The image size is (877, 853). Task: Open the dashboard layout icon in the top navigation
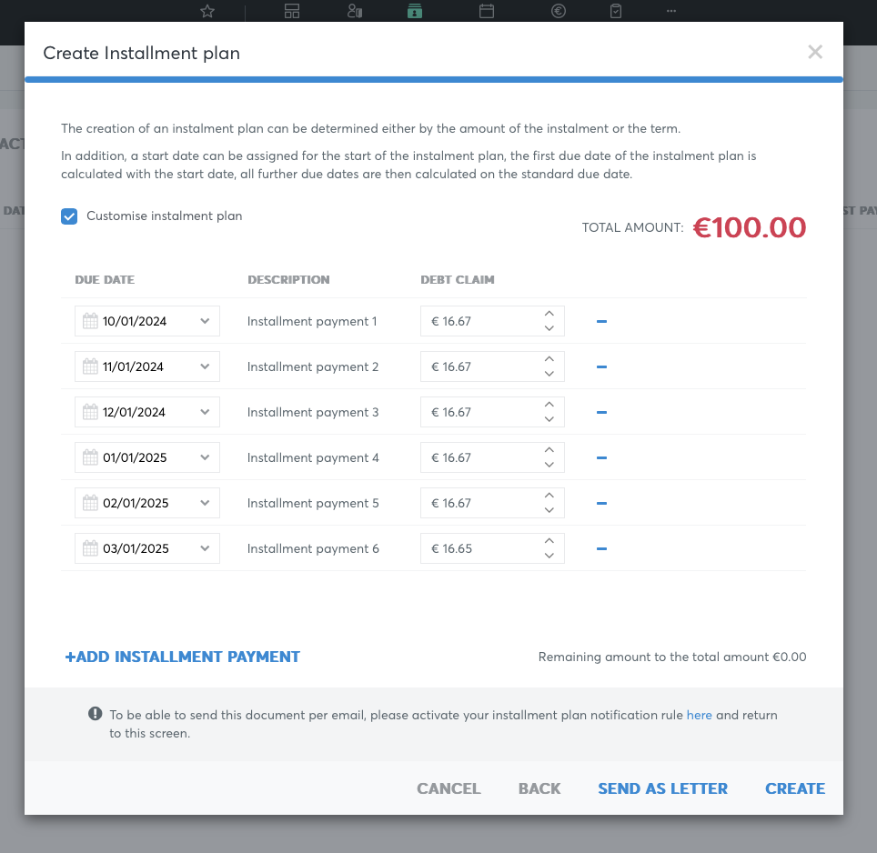pos(292,11)
